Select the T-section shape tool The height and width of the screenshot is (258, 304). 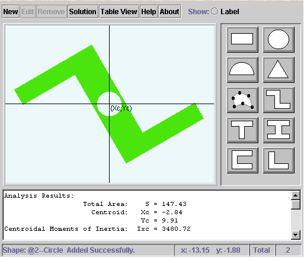[x=242, y=130]
